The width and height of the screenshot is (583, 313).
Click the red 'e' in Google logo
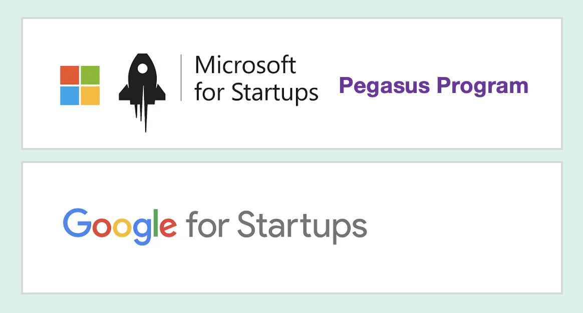click(168, 227)
